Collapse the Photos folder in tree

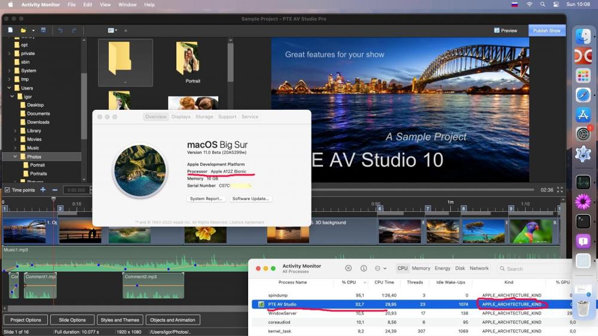pyautogui.click(x=15, y=157)
